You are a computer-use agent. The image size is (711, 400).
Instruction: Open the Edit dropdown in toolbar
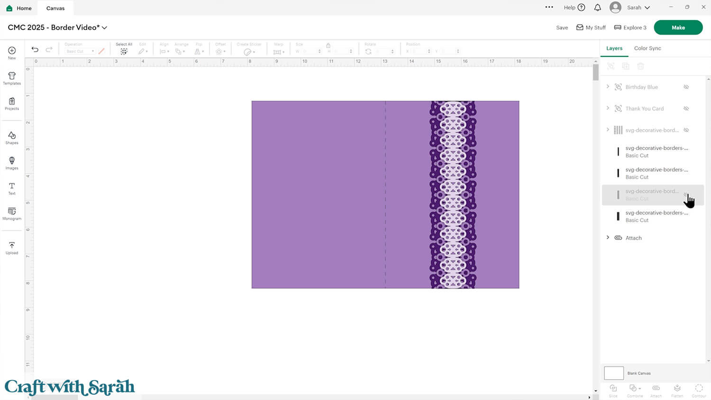(143, 51)
